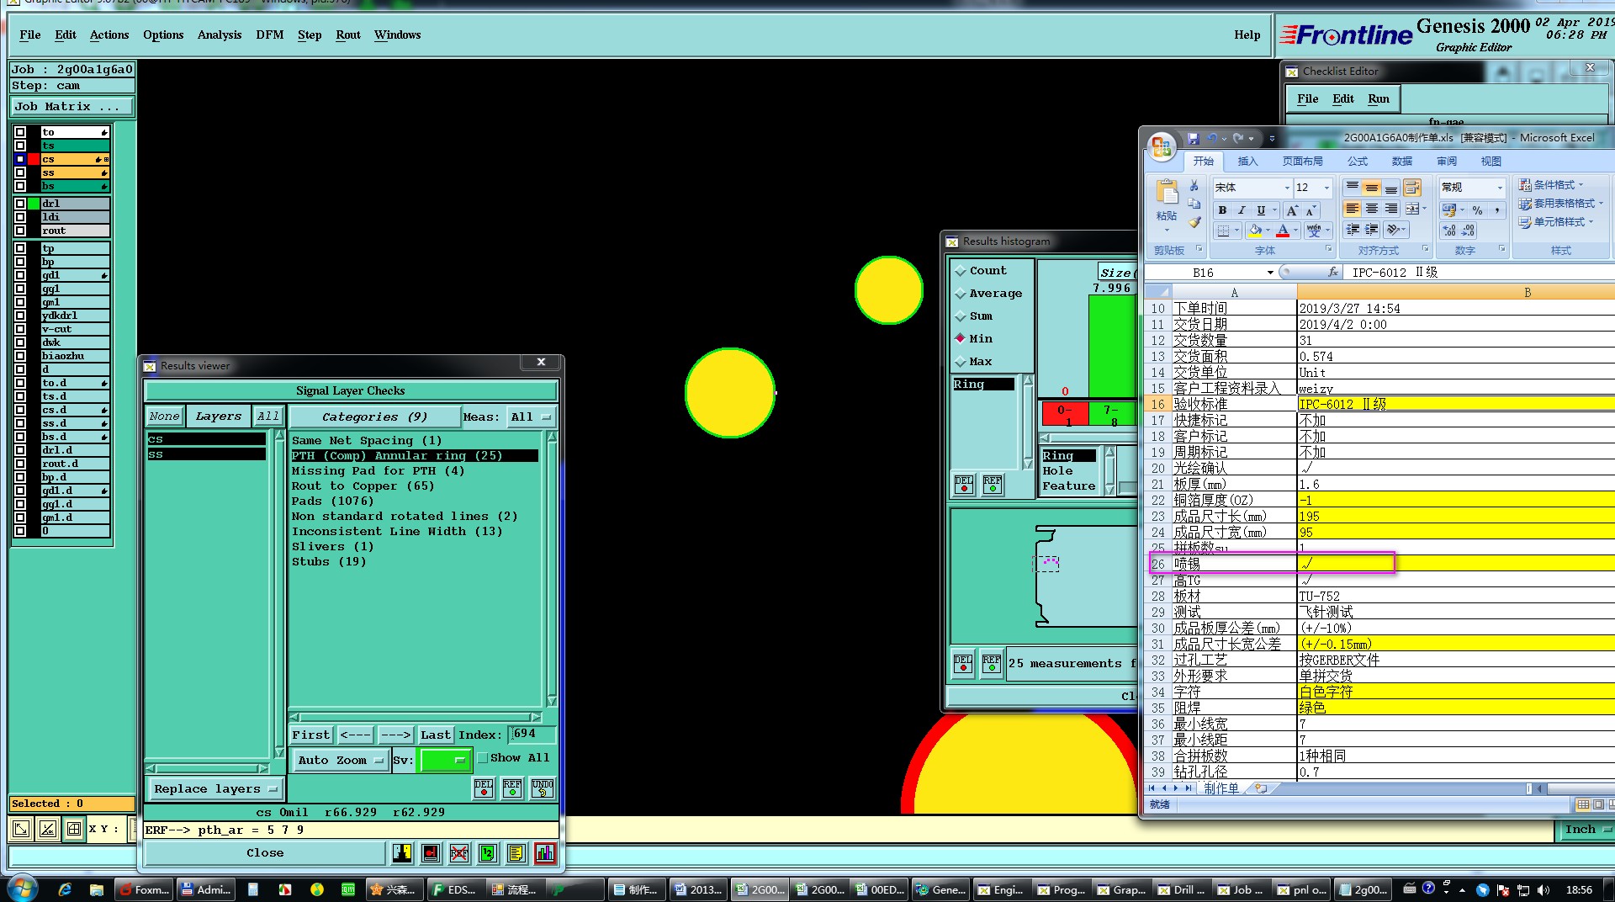Screen dimensions: 1615x902
Task: Click REF icon below histogram Ring list
Action: click(x=993, y=485)
